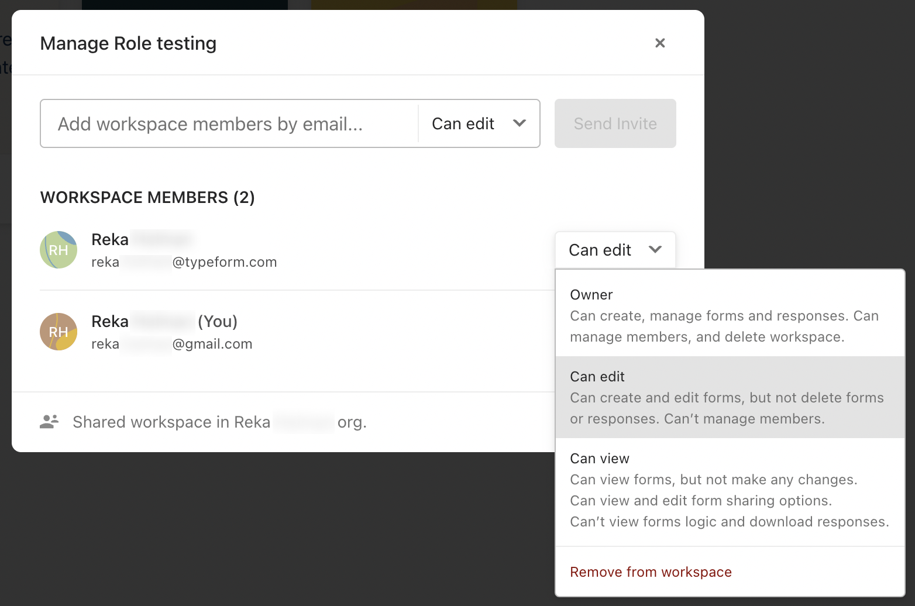Click Shared workspace in Reka org text

[x=219, y=422]
